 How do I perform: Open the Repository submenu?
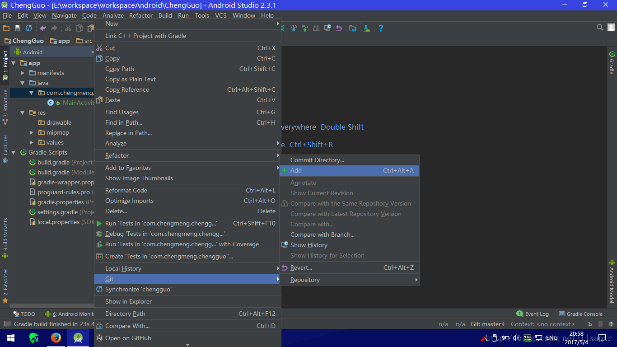(350, 280)
